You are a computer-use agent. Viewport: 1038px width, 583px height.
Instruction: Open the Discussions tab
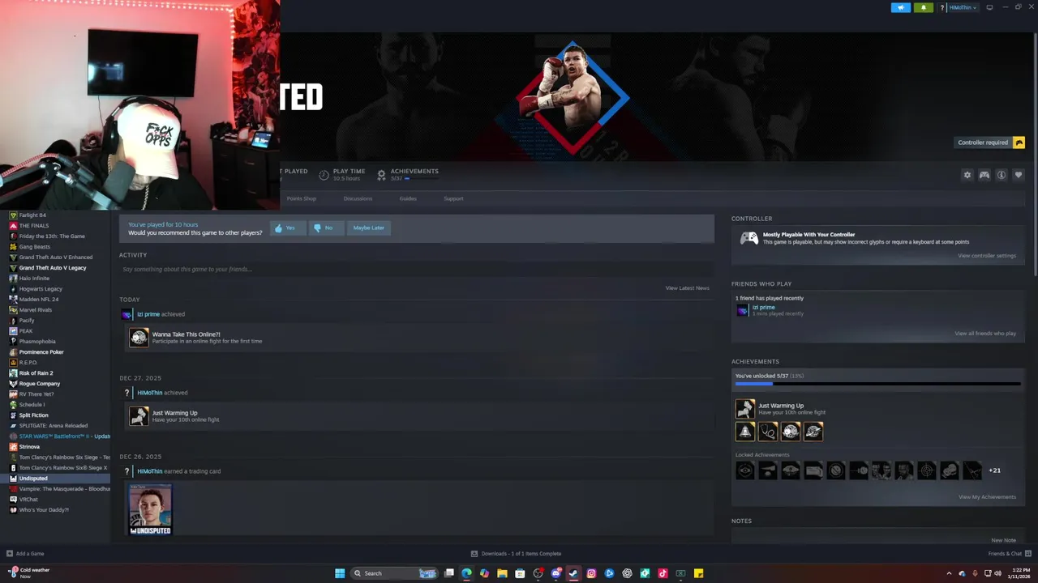[358, 198]
